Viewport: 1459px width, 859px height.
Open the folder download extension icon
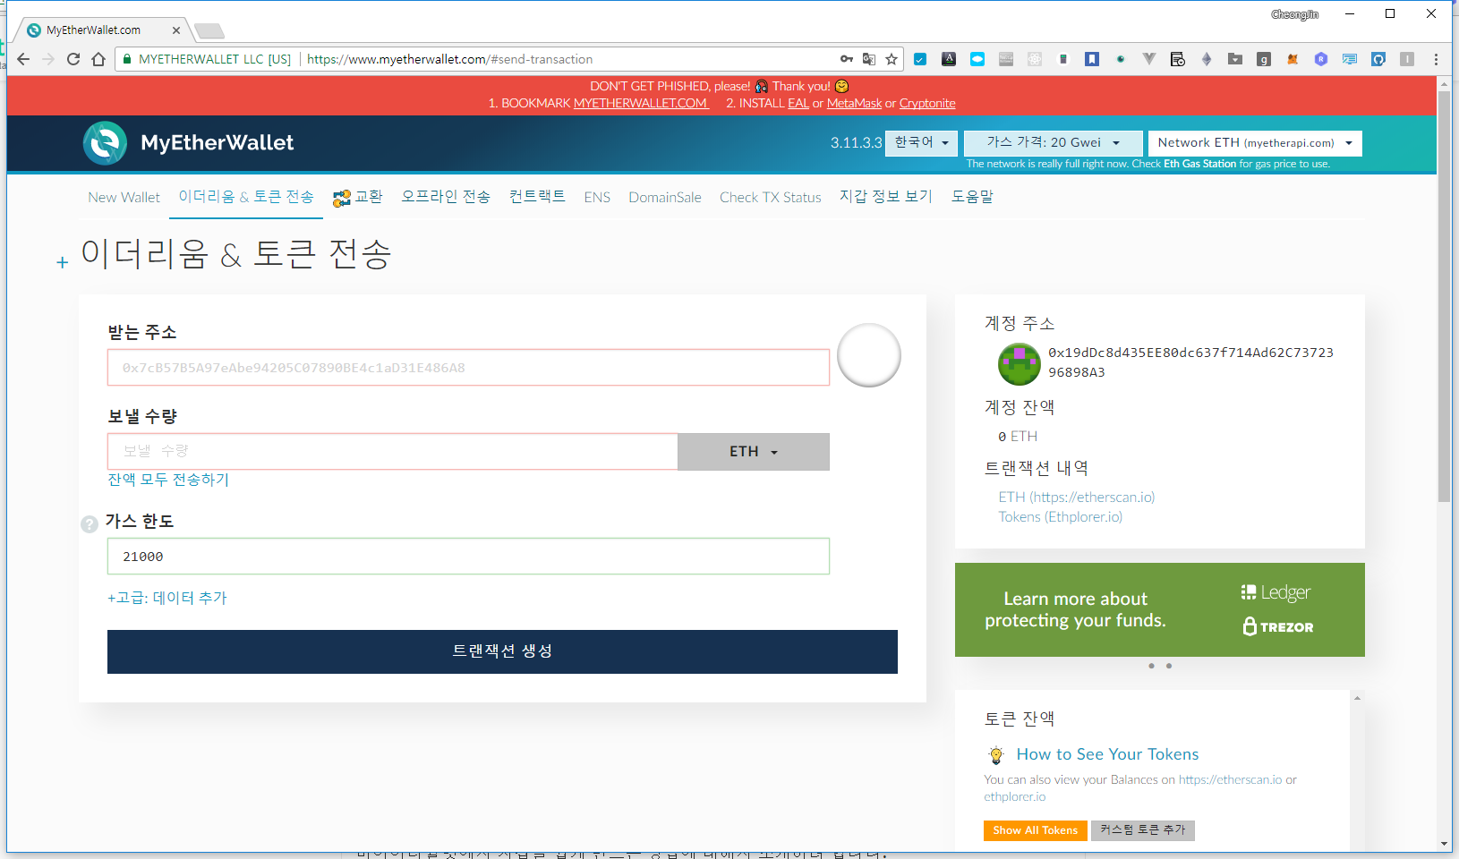(x=1235, y=59)
